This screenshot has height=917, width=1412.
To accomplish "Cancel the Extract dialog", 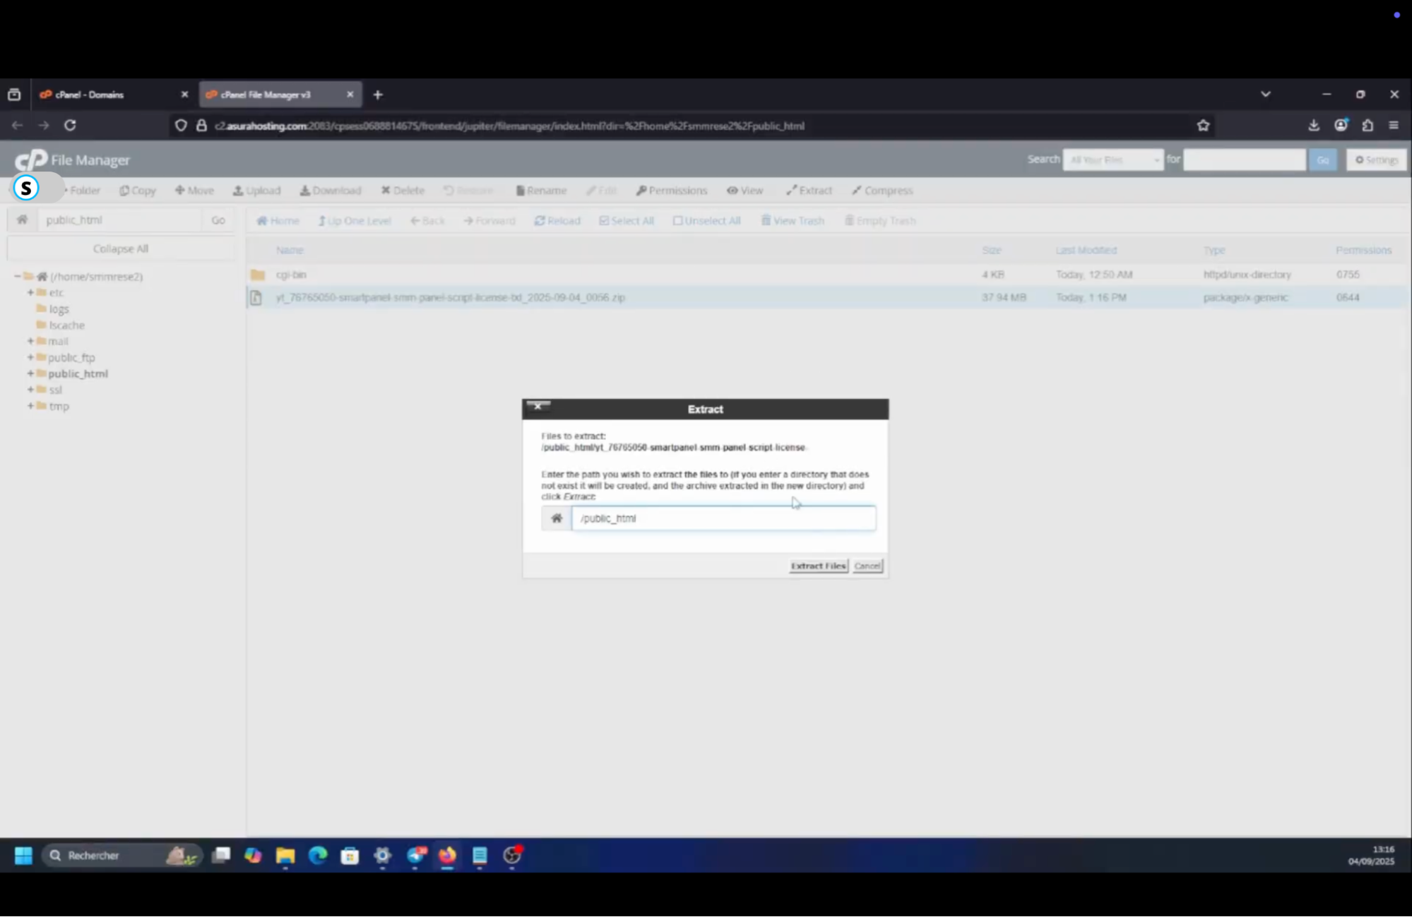I will (867, 565).
